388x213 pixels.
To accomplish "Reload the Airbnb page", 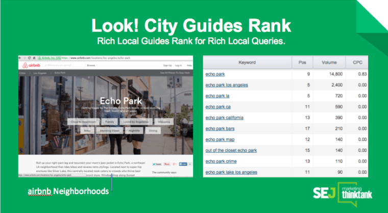I will (x=29, y=58).
